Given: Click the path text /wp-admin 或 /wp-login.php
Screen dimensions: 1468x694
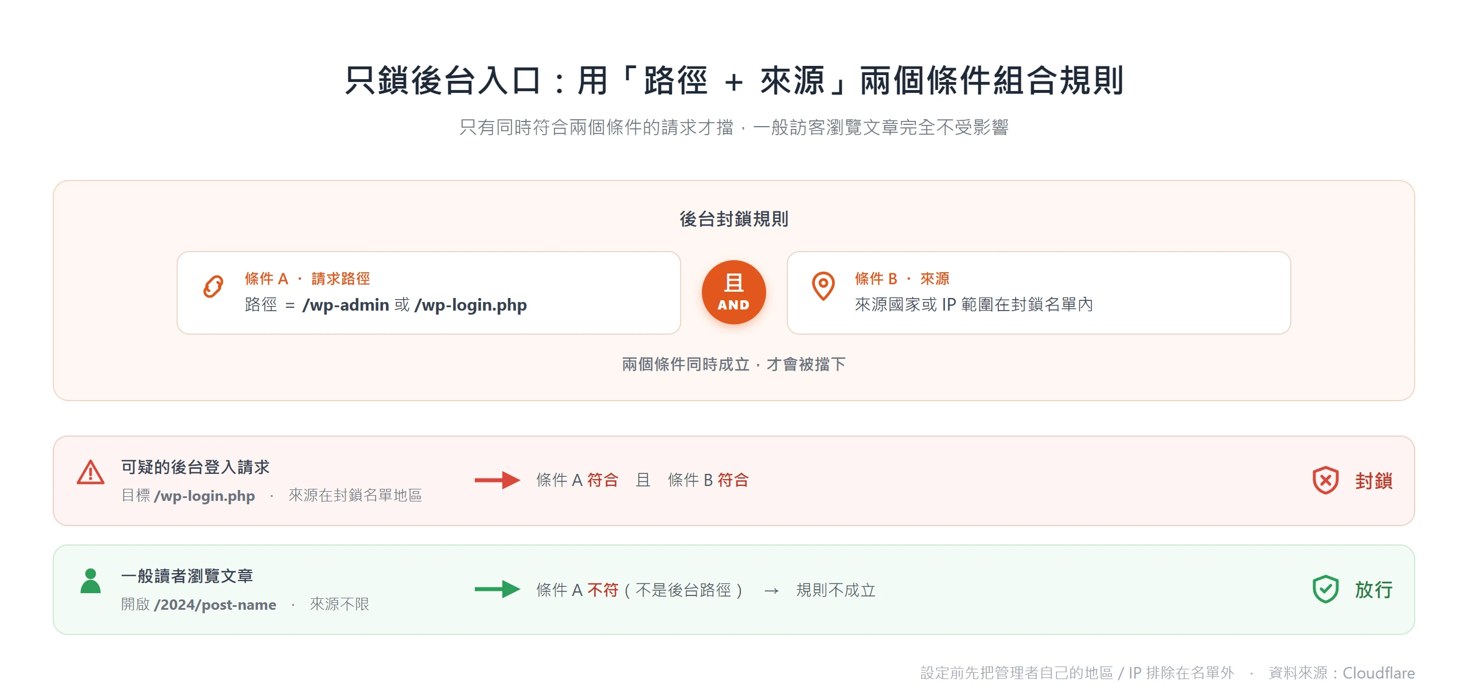Looking at the screenshot, I should tap(415, 305).
